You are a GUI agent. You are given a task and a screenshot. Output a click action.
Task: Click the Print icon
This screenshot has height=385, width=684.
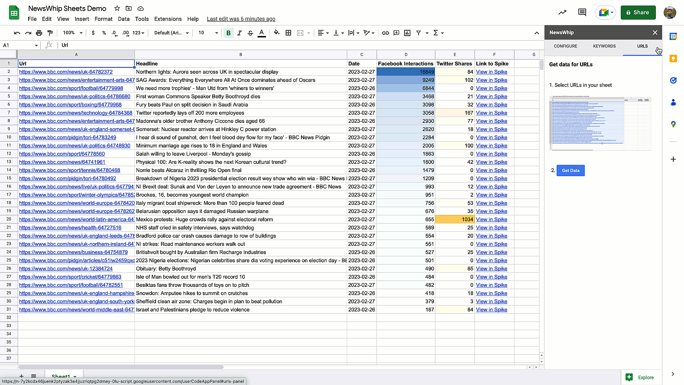[x=39, y=33]
